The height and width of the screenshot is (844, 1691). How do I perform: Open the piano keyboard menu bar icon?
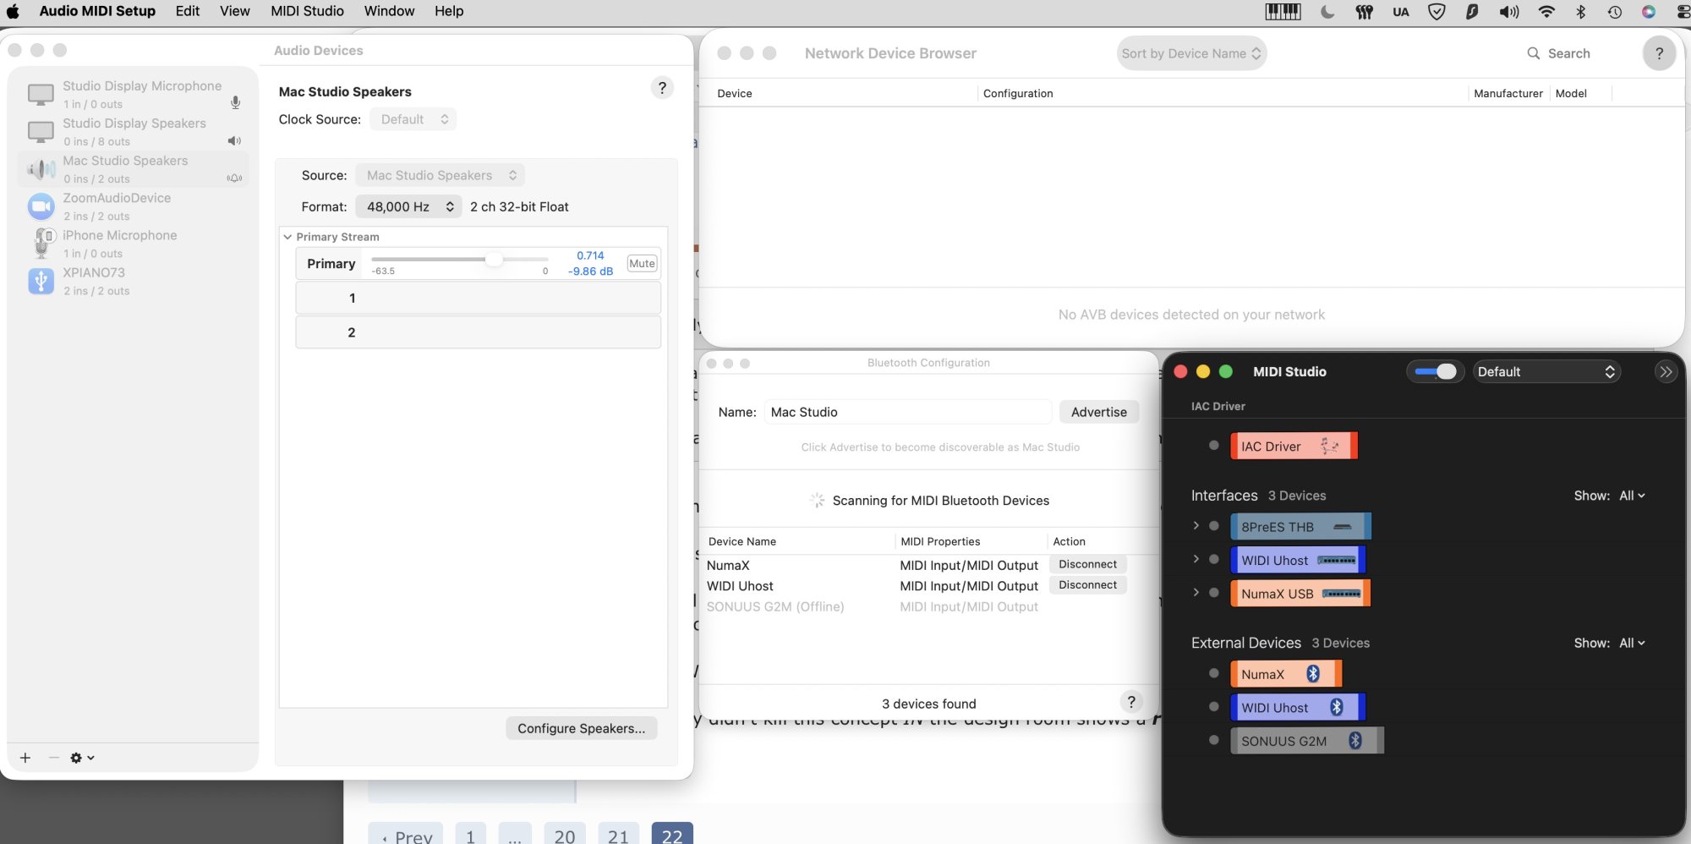pyautogui.click(x=1283, y=12)
